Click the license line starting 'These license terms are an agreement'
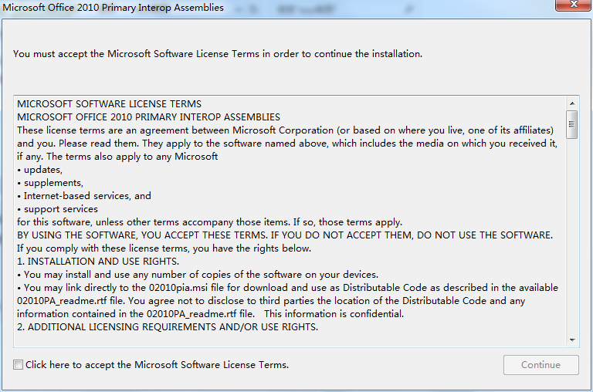593x392 pixels. [285, 130]
